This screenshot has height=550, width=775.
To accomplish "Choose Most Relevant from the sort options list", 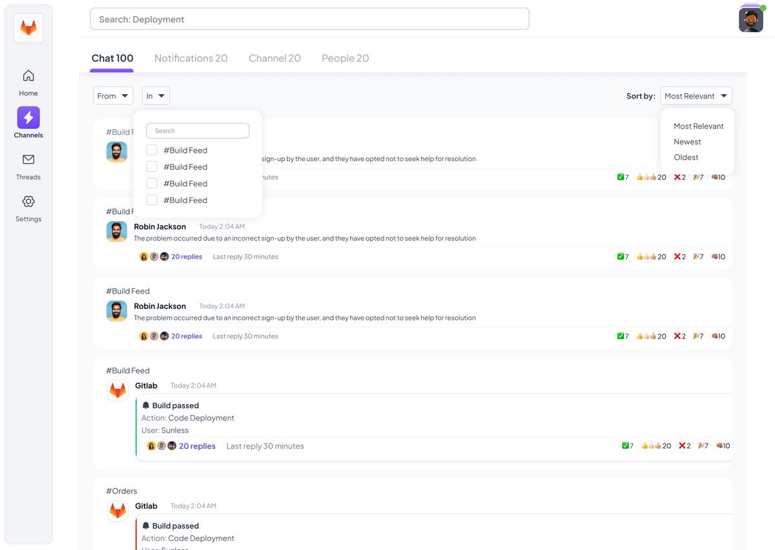I will [x=698, y=126].
